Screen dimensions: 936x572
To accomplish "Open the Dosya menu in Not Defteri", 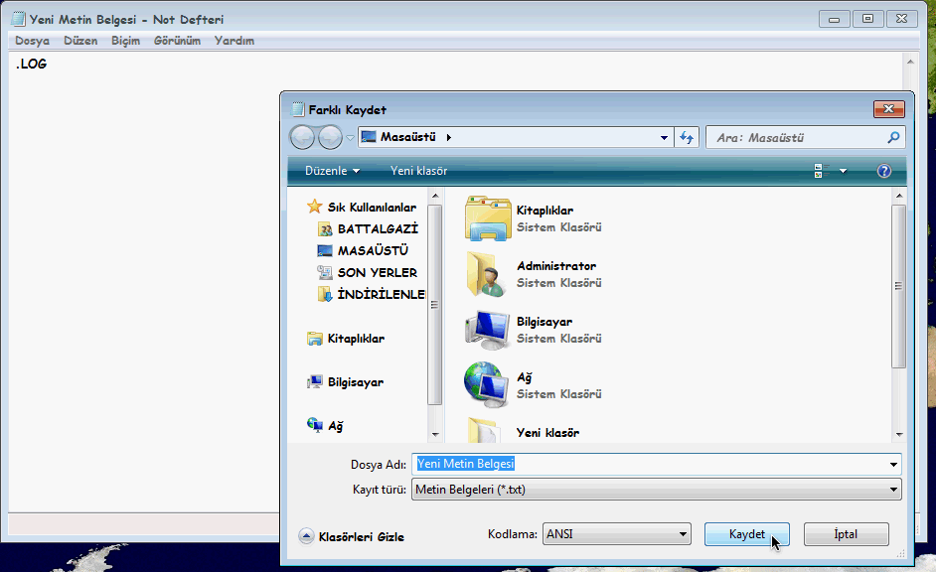I will click(32, 41).
